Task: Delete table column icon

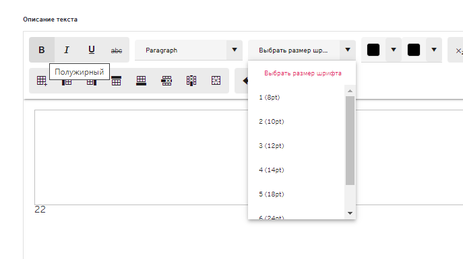Action: pyautogui.click(x=191, y=81)
